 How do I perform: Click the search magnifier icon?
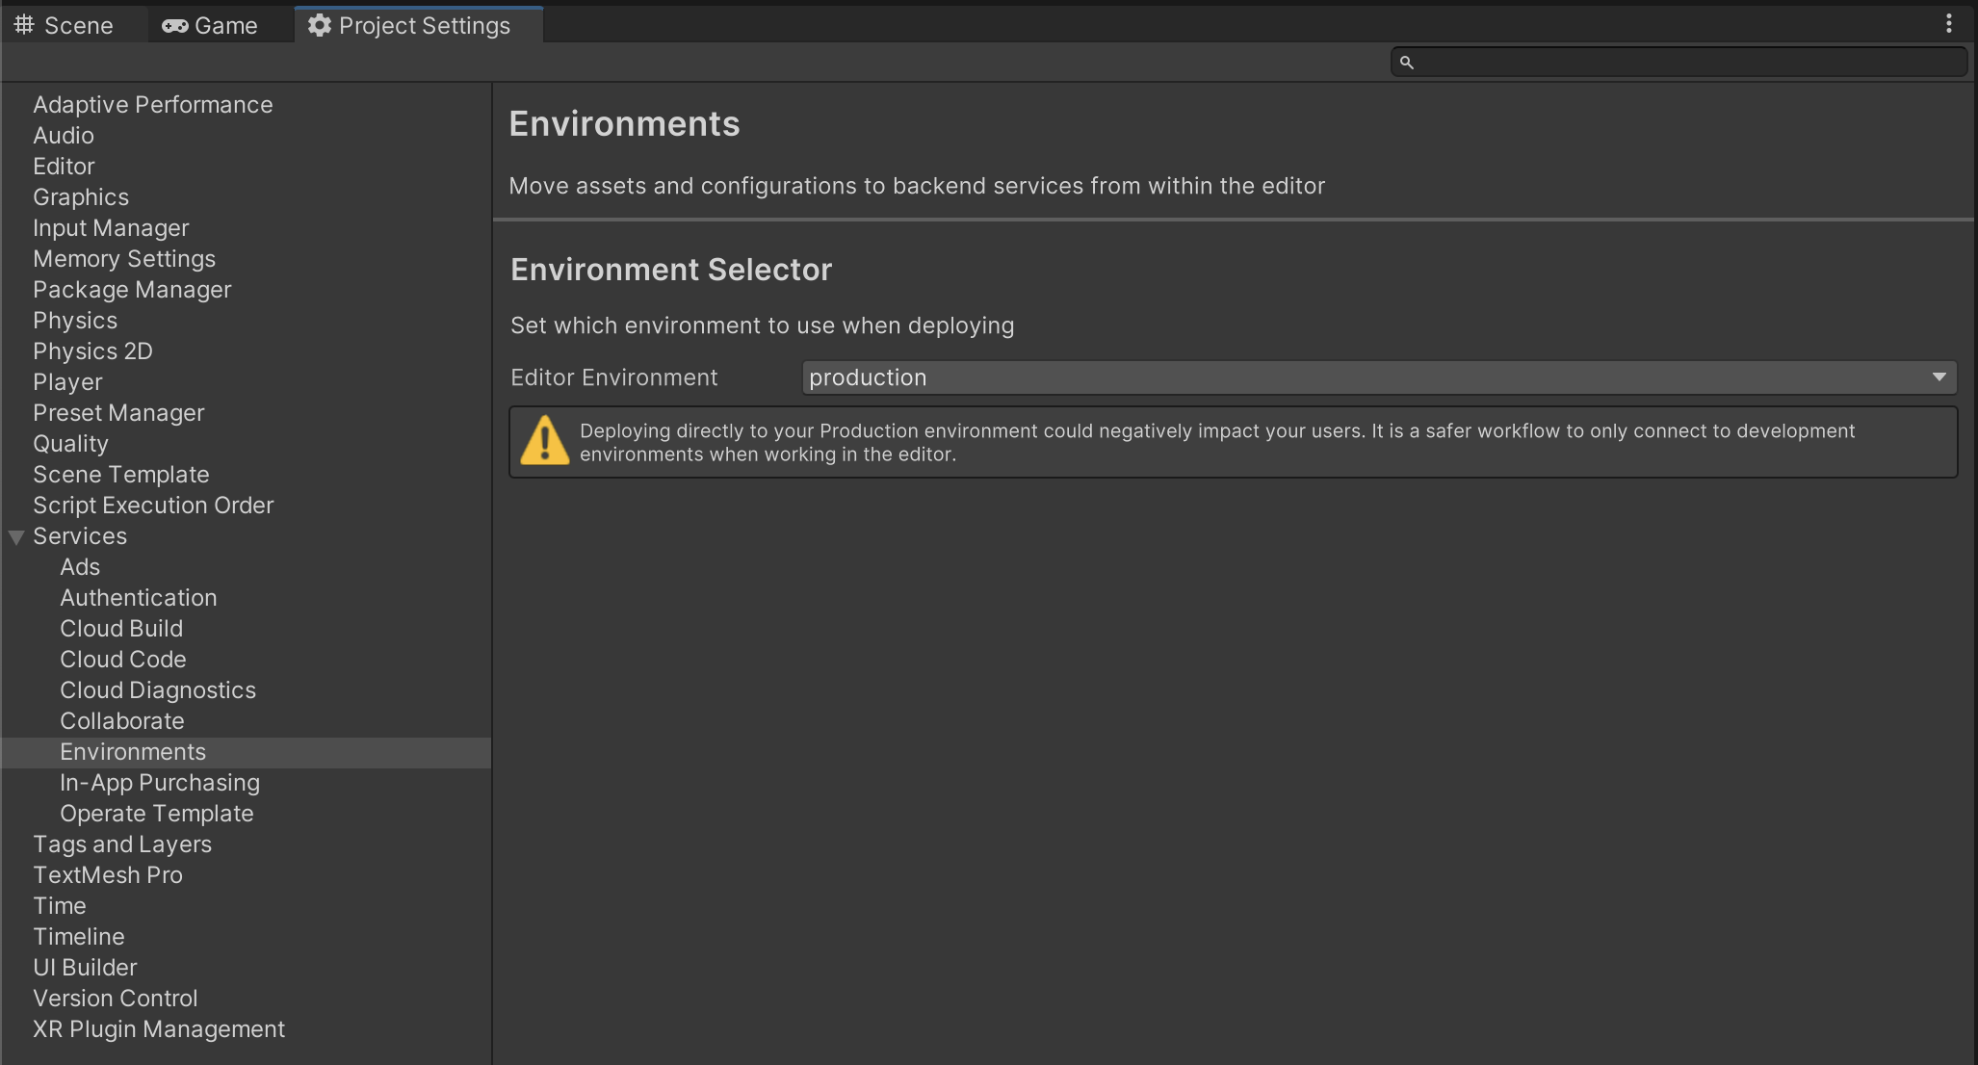1407,63
